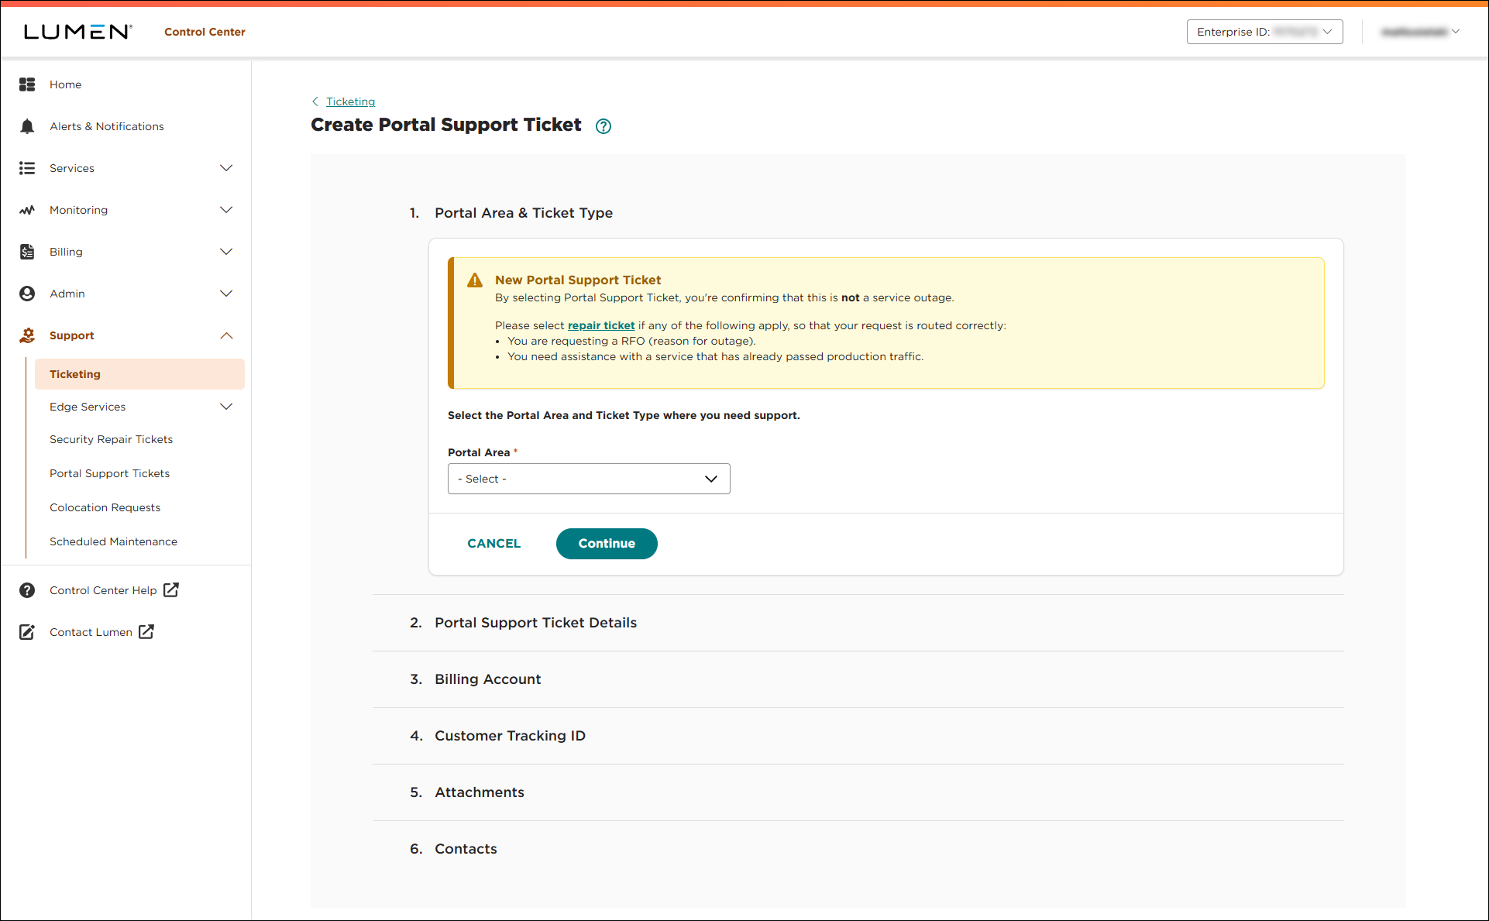Open the Portal Area select menu
Image resolution: width=1489 pixels, height=921 pixels.
click(x=588, y=479)
